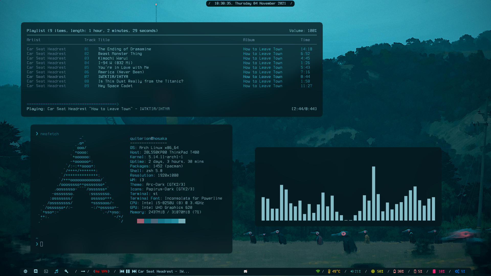Open the music note workspace icon
Image resolution: width=491 pixels, height=276 pixels.
[56, 271]
